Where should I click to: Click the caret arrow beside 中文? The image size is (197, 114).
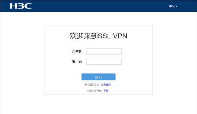(x=177, y=6)
